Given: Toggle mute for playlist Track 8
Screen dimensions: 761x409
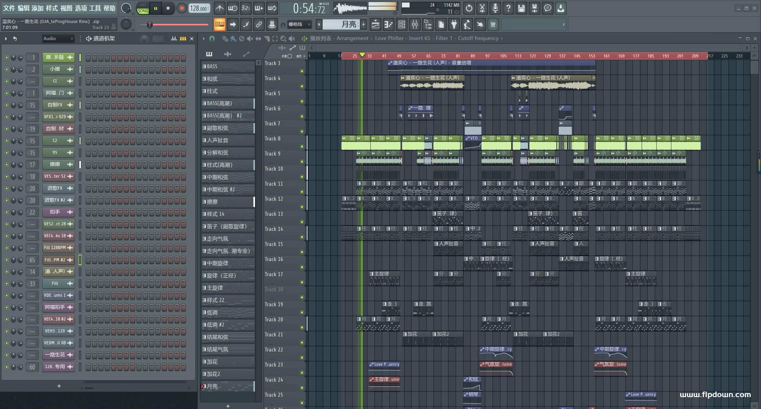Looking at the screenshot, I should pyautogui.click(x=302, y=146).
